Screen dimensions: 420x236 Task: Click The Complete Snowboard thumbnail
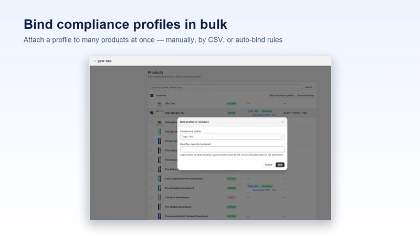pos(160,188)
